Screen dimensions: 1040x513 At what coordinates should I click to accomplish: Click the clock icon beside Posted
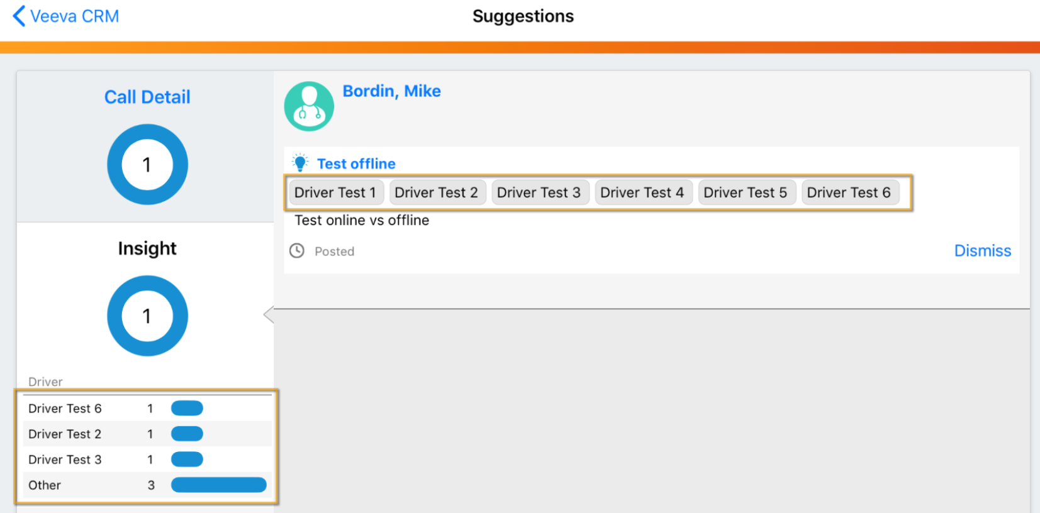297,251
